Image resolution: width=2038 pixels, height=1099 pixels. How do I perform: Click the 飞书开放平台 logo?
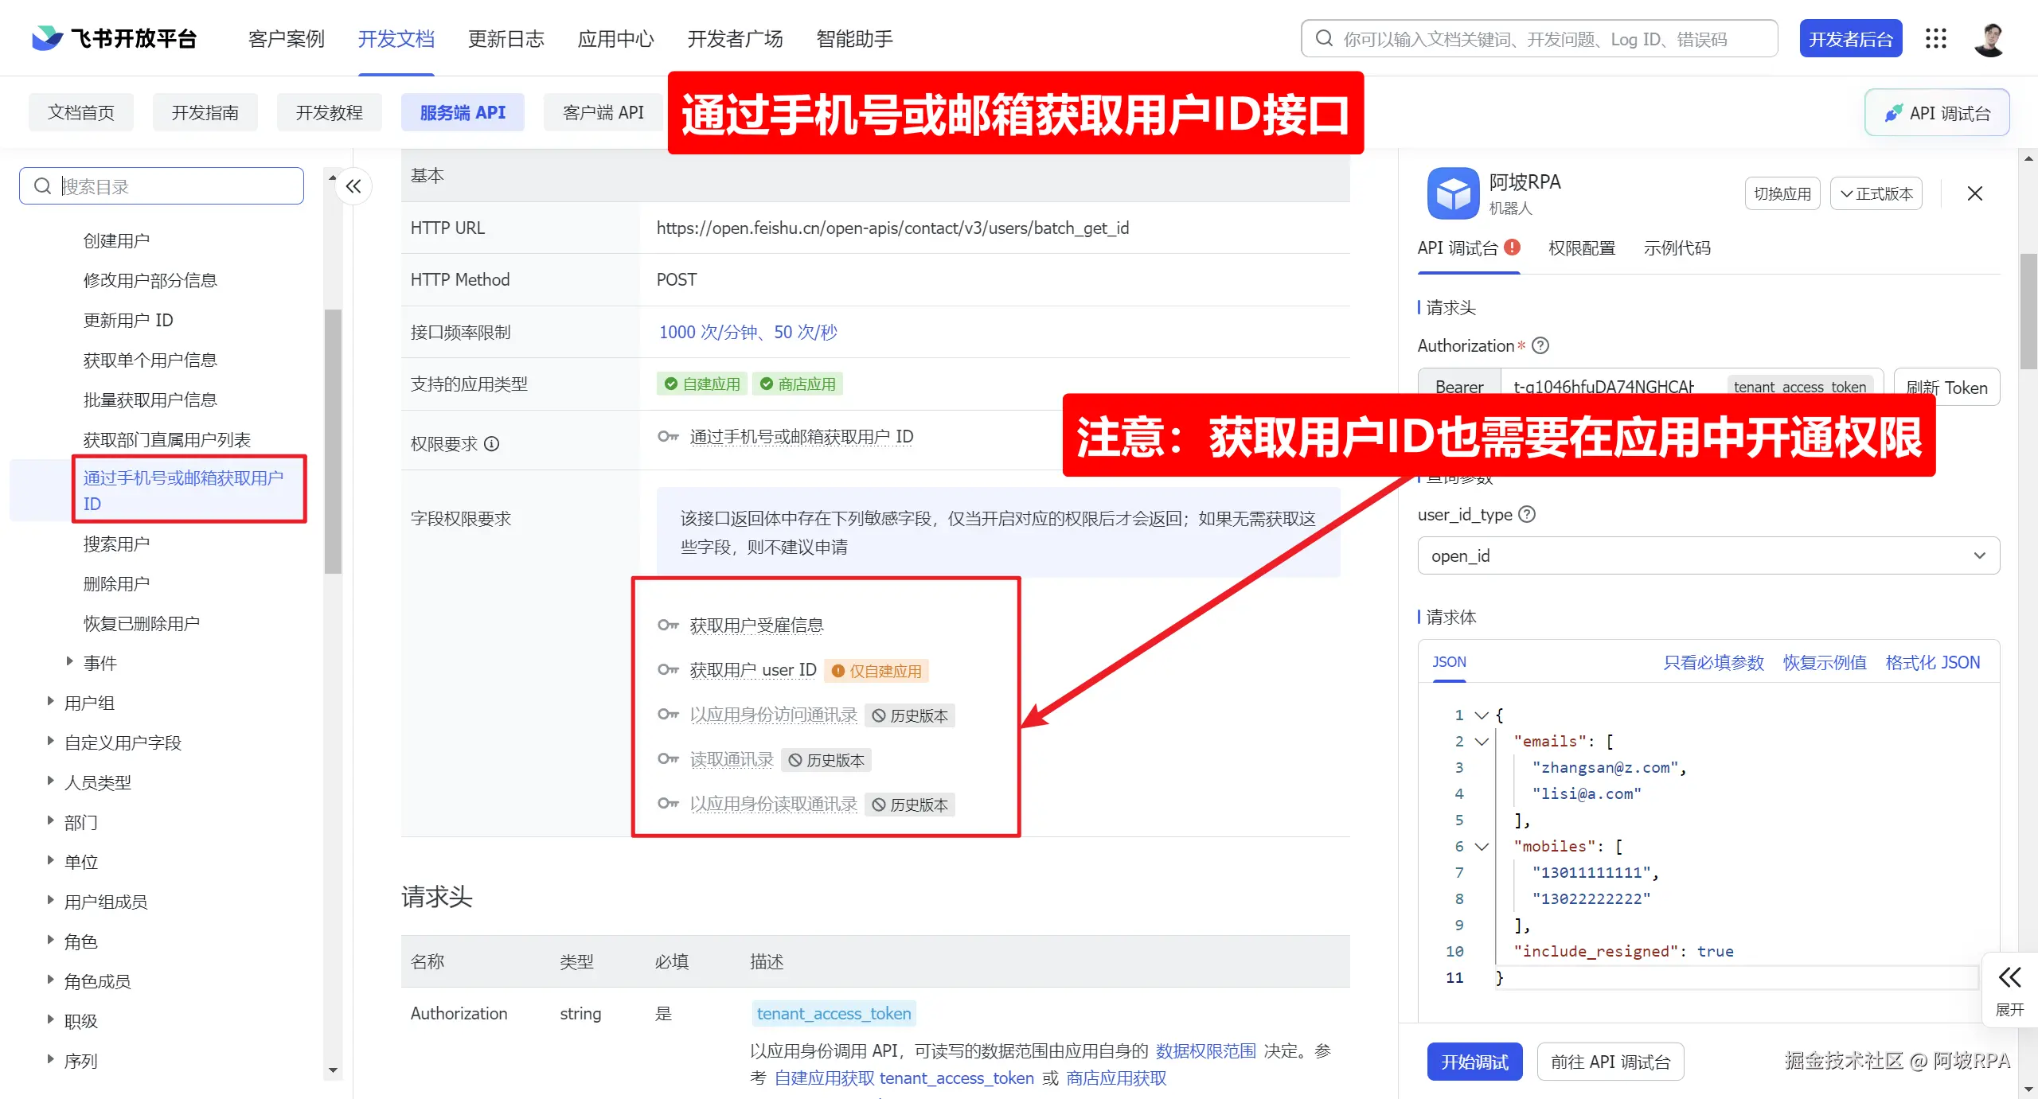pos(115,38)
